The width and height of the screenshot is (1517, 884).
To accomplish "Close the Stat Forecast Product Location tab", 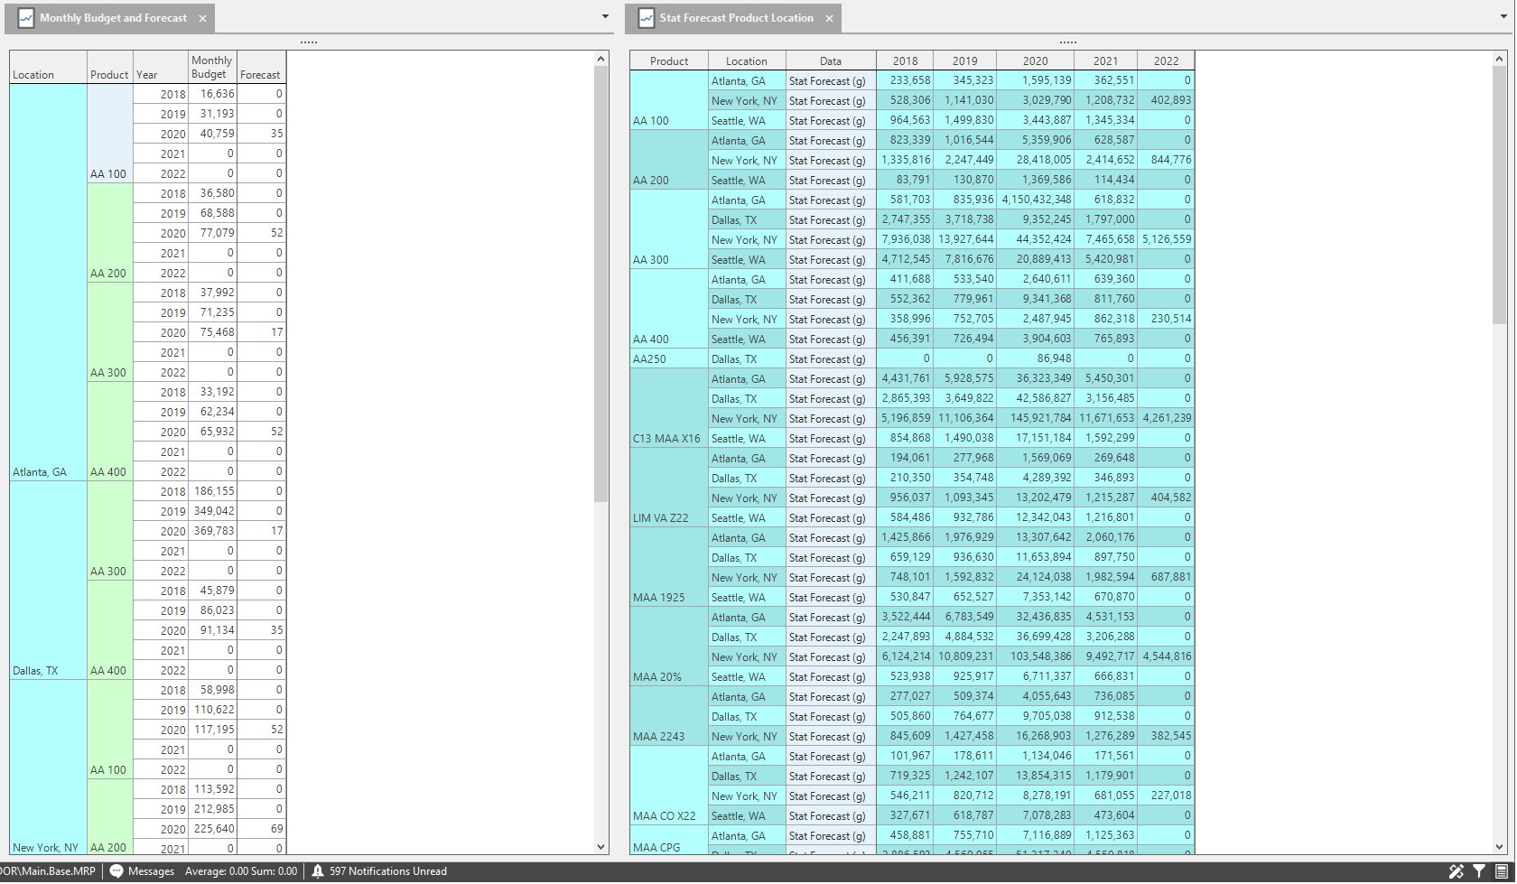I will tap(829, 18).
